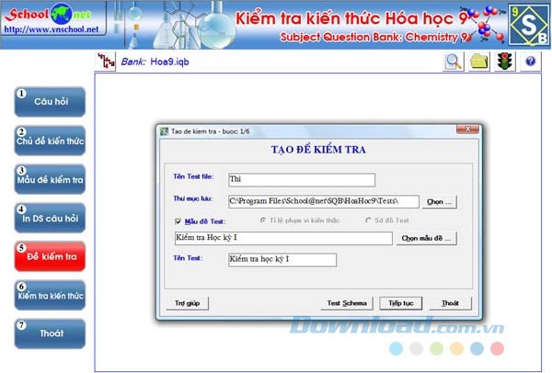Open the http://www.vnschool.net link

coord(52,29)
